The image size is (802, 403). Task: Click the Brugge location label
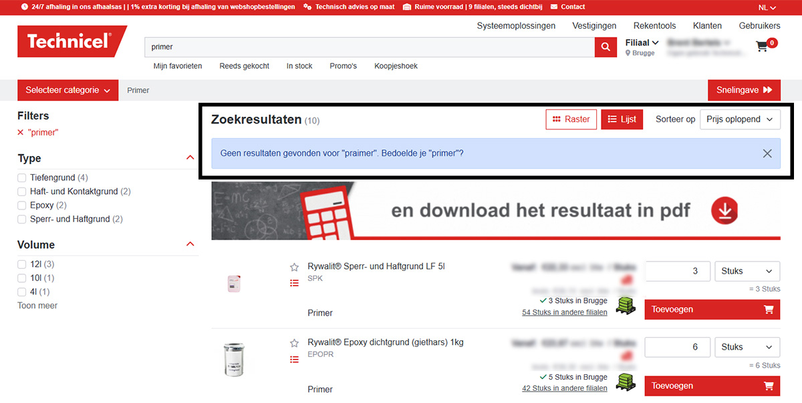click(640, 53)
